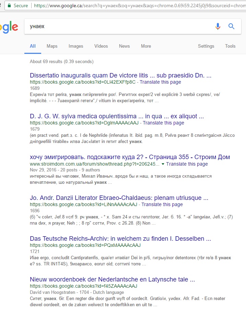Viewport: 246px width, 311px height.
Task: Open D. J. G. W. sylva medica result
Action: tap(117, 116)
